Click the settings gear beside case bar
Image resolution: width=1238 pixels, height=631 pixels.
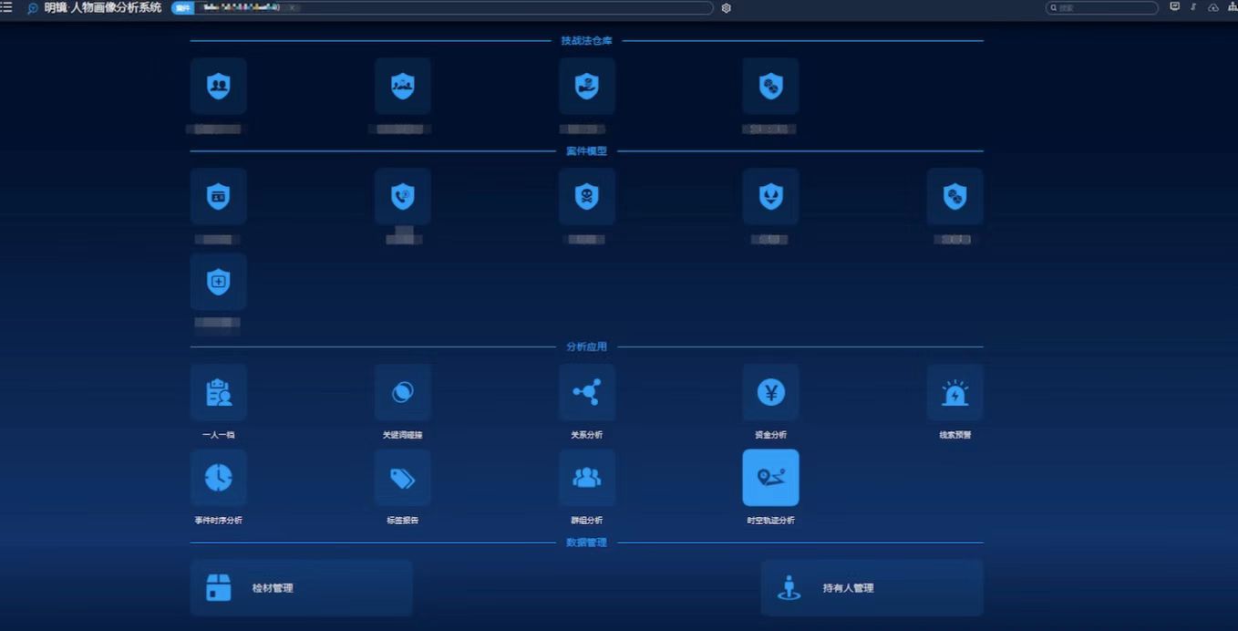point(727,8)
